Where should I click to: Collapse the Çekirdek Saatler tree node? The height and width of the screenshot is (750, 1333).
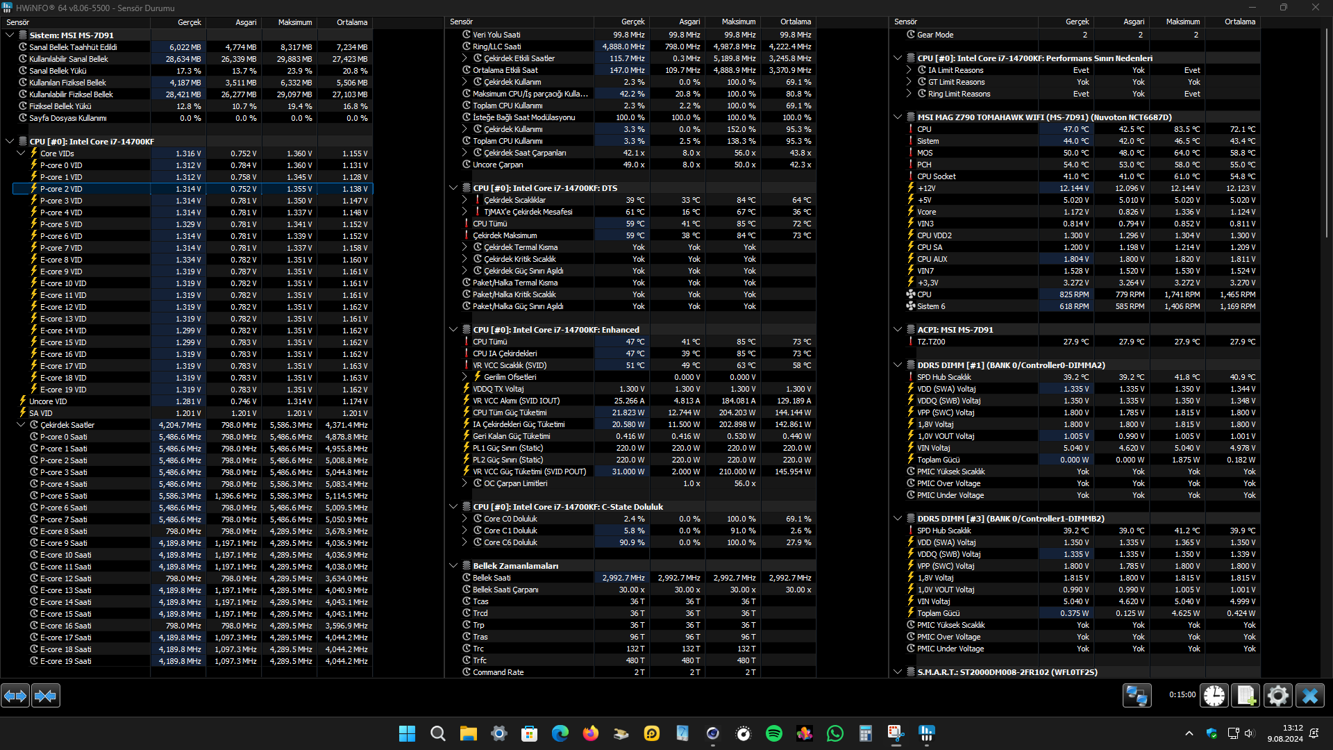(x=21, y=425)
